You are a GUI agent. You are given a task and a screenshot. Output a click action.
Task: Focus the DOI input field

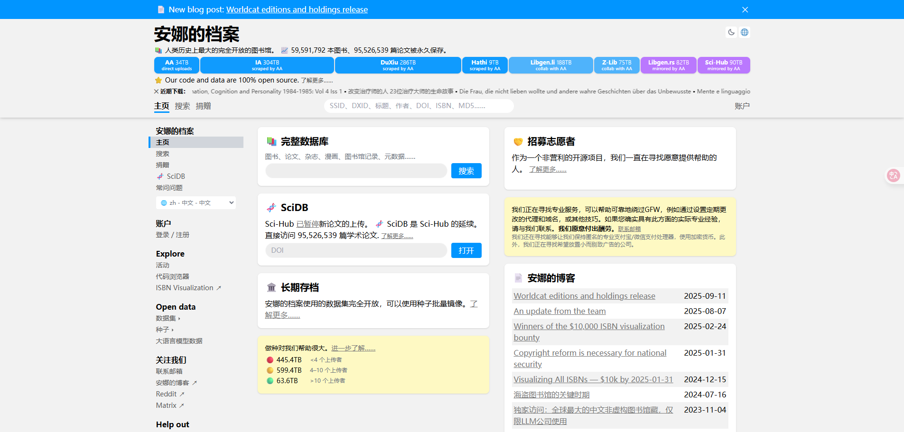click(x=356, y=250)
